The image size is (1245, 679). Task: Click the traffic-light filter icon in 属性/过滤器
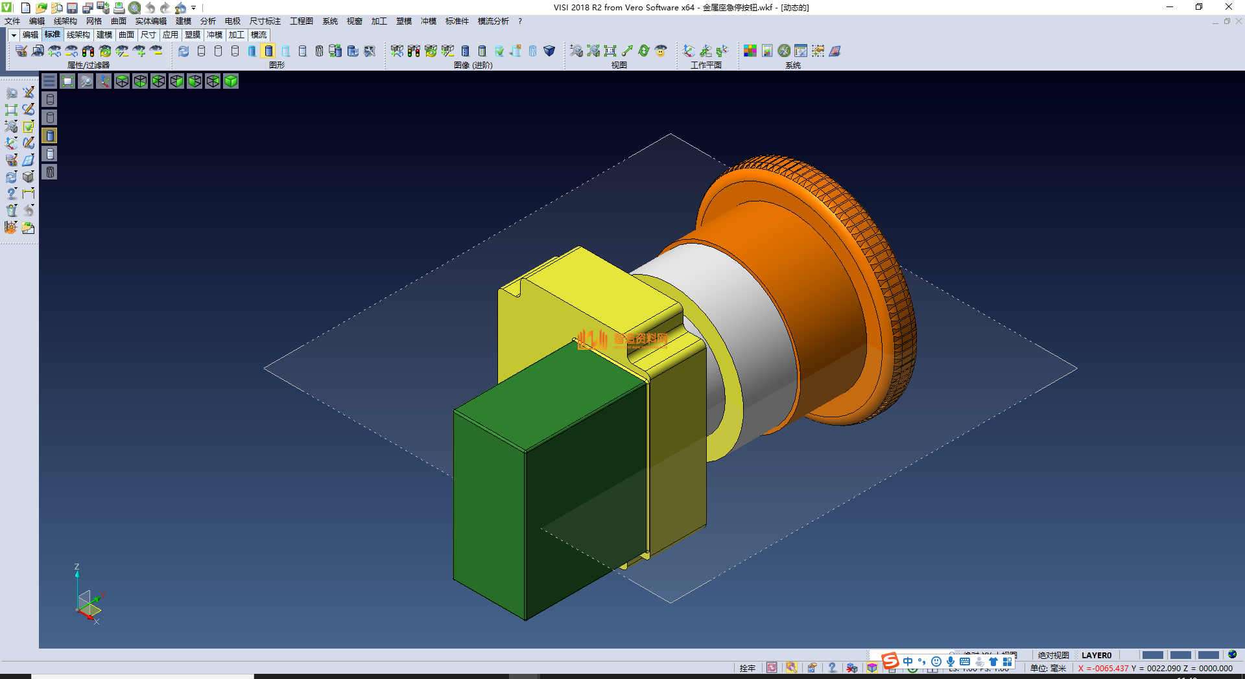88,51
